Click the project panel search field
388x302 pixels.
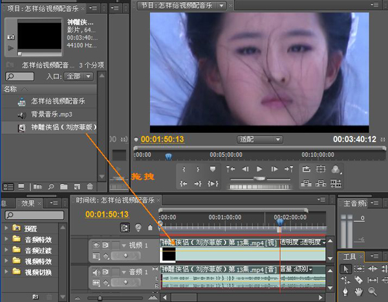click(19, 76)
